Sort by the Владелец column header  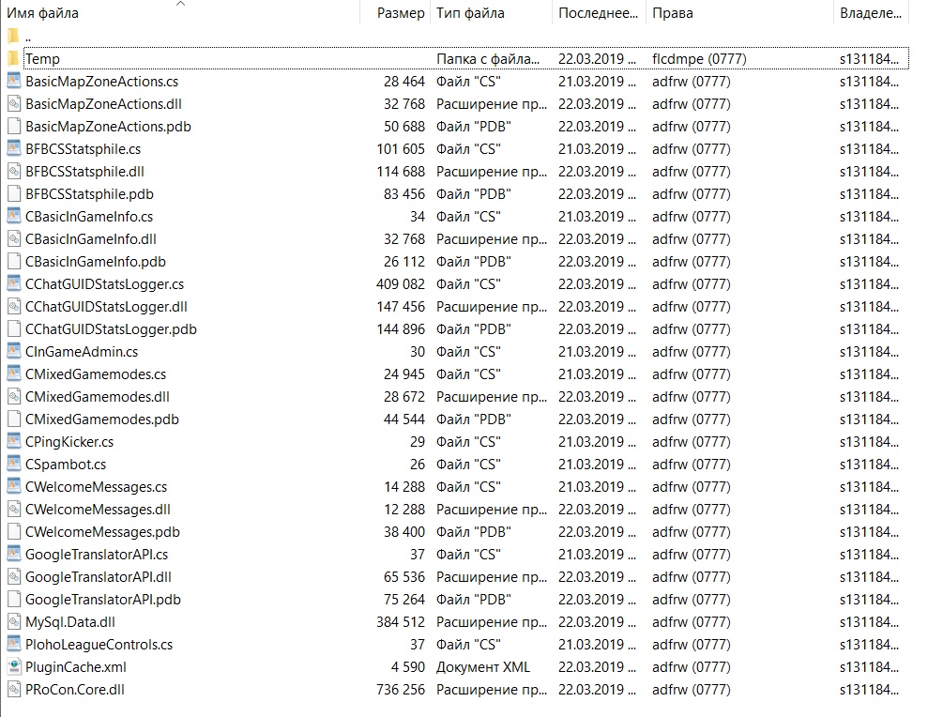[871, 13]
